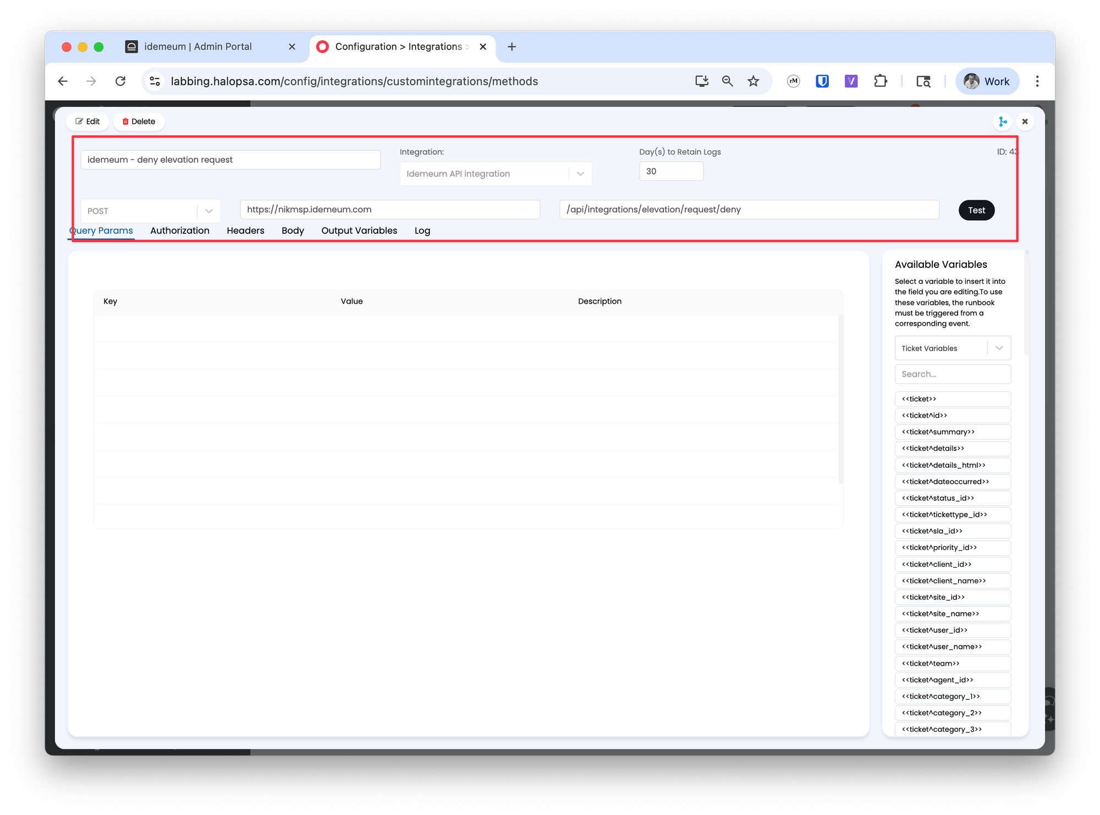Image resolution: width=1100 pixels, height=815 pixels.
Task: Insert the <<ticket^summary>> variable
Action: click(x=953, y=432)
